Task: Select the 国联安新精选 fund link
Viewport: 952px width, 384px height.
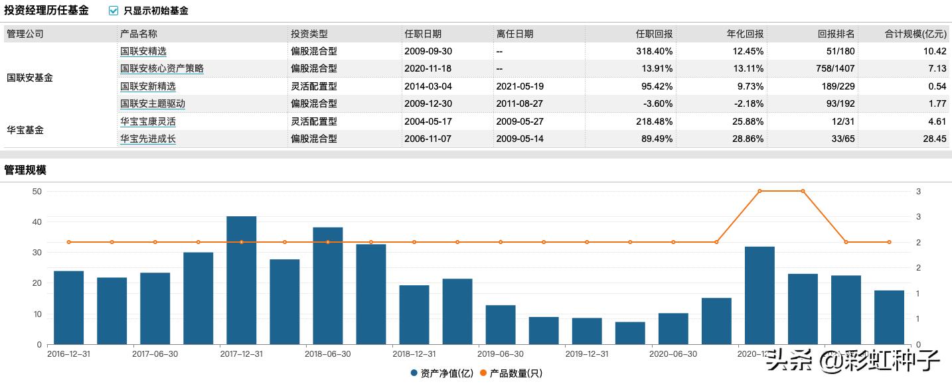Action: 147,86
